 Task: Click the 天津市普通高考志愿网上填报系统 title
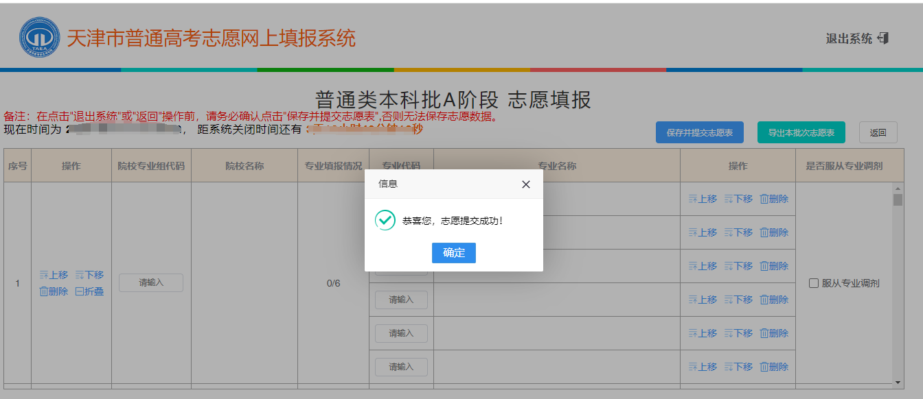211,38
